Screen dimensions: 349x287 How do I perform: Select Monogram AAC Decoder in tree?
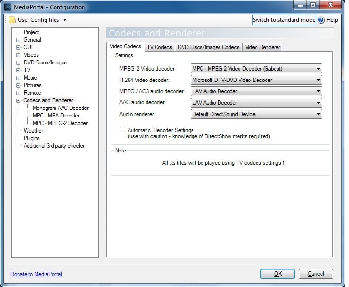61,108
